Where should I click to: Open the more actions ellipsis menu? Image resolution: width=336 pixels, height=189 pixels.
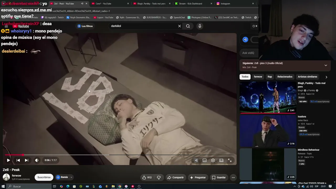coord(233,177)
